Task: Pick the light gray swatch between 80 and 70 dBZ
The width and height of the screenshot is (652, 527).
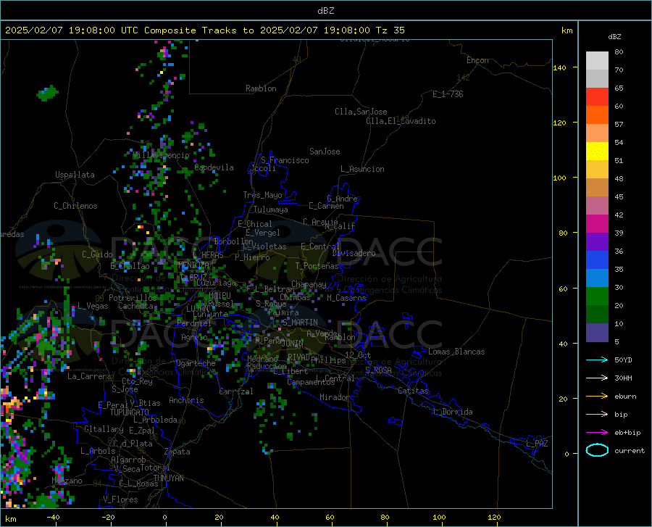Action: coord(597,61)
